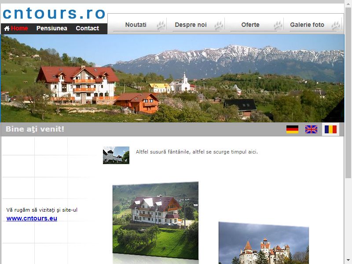The image size is (352, 264).
Task: Open the Pensiunea page
Action: [x=51, y=28]
